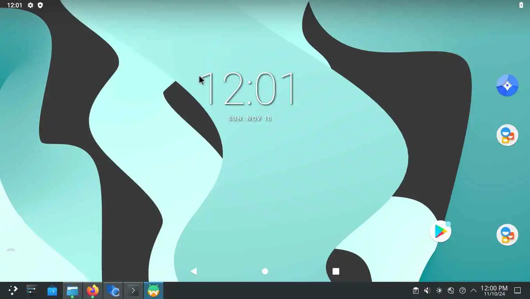Screen dimensions: 530x299
Task: Switch to Firefox in the taskbar
Action: pos(93,290)
